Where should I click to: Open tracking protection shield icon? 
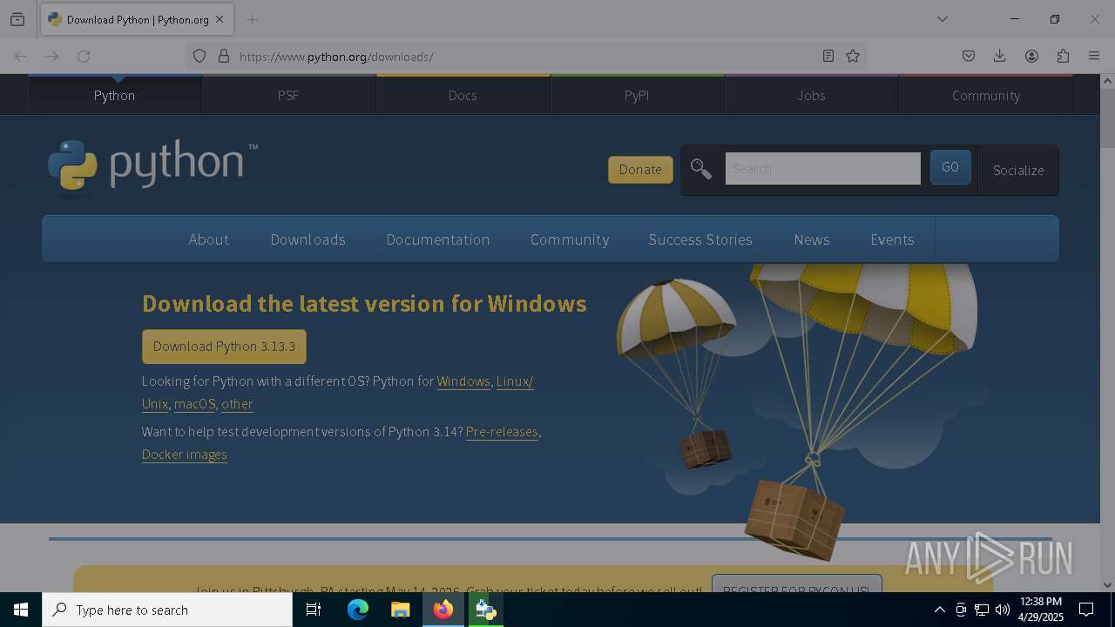click(199, 56)
